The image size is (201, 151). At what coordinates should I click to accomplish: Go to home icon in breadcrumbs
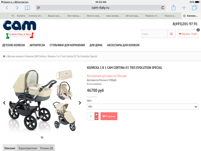4,56
